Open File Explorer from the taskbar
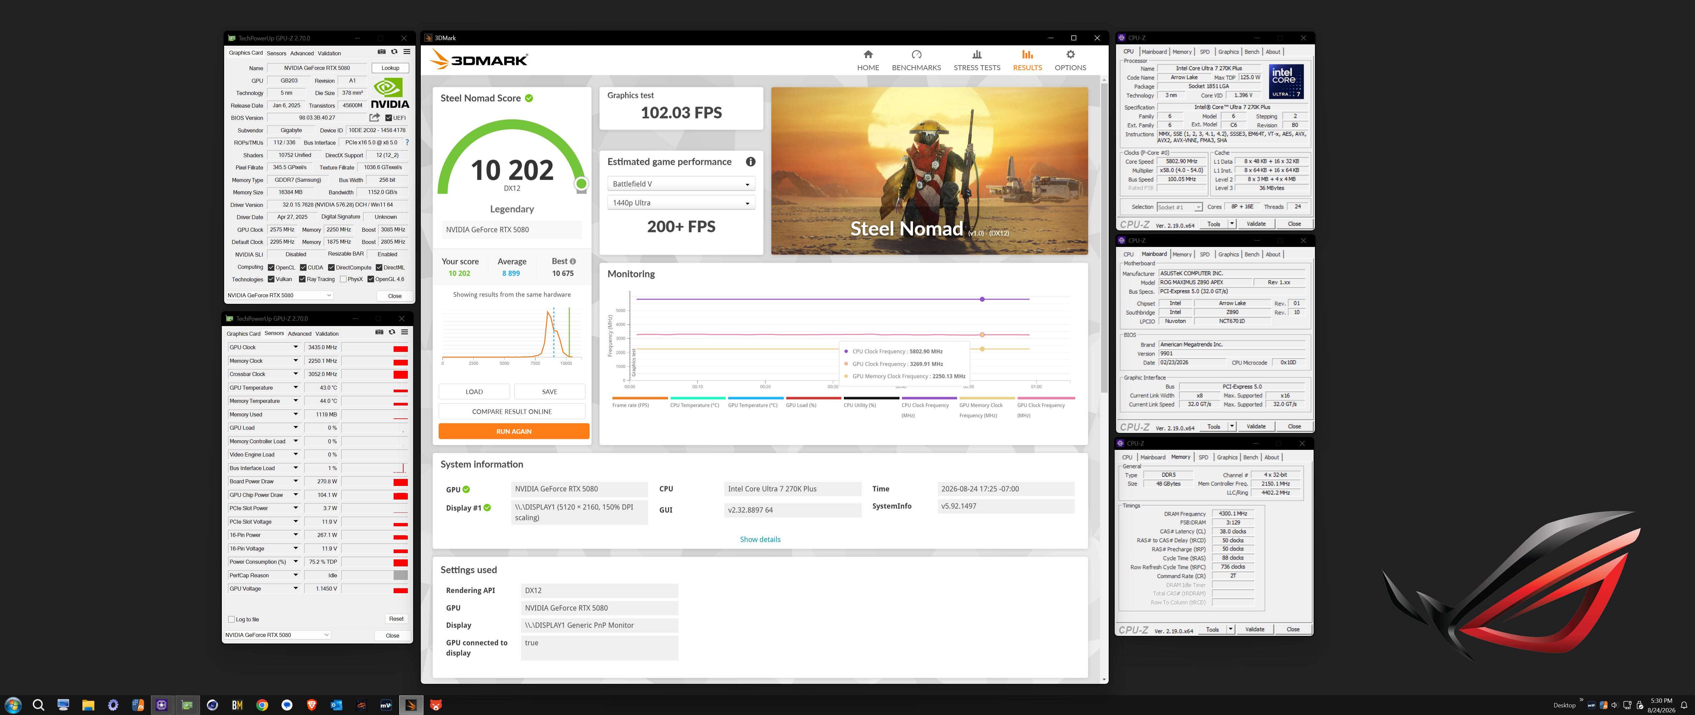This screenshot has height=715, width=1695. pyautogui.click(x=88, y=705)
